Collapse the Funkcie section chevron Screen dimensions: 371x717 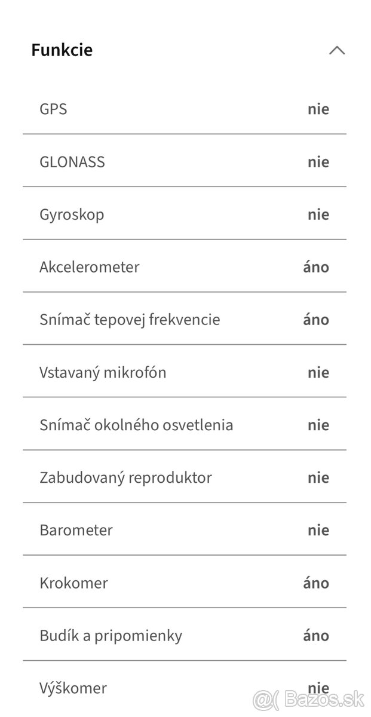tap(336, 51)
